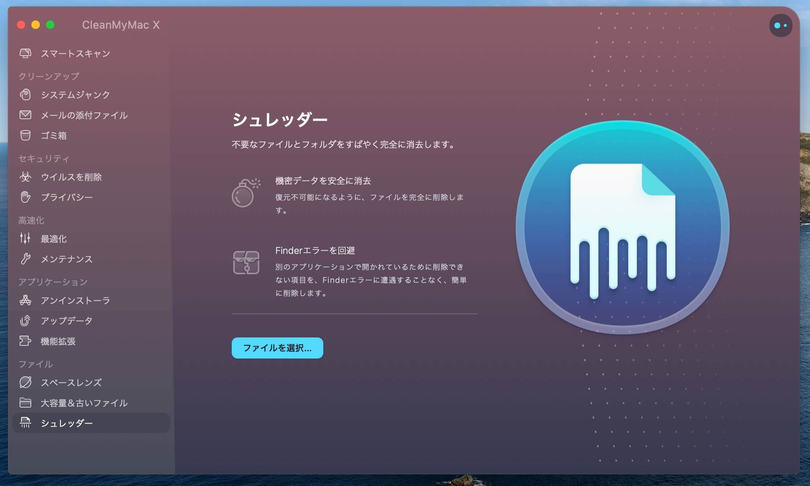
Task: Open the スペースレンズ lens icon
Action: pyautogui.click(x=25, y=382)
